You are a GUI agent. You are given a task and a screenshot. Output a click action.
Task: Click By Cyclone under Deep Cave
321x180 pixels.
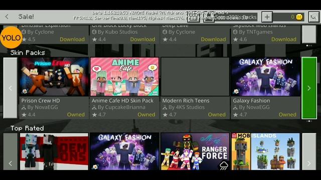click(x=182, y=32)
